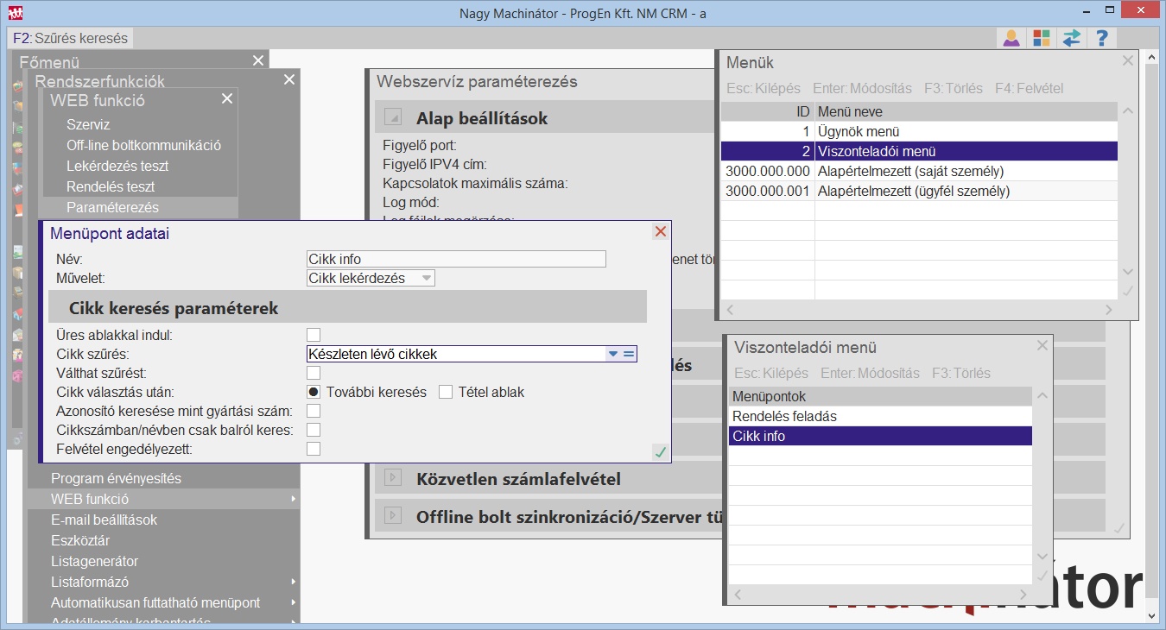Click the checkmark icon in the Menük window

[x=1128, y=291]
